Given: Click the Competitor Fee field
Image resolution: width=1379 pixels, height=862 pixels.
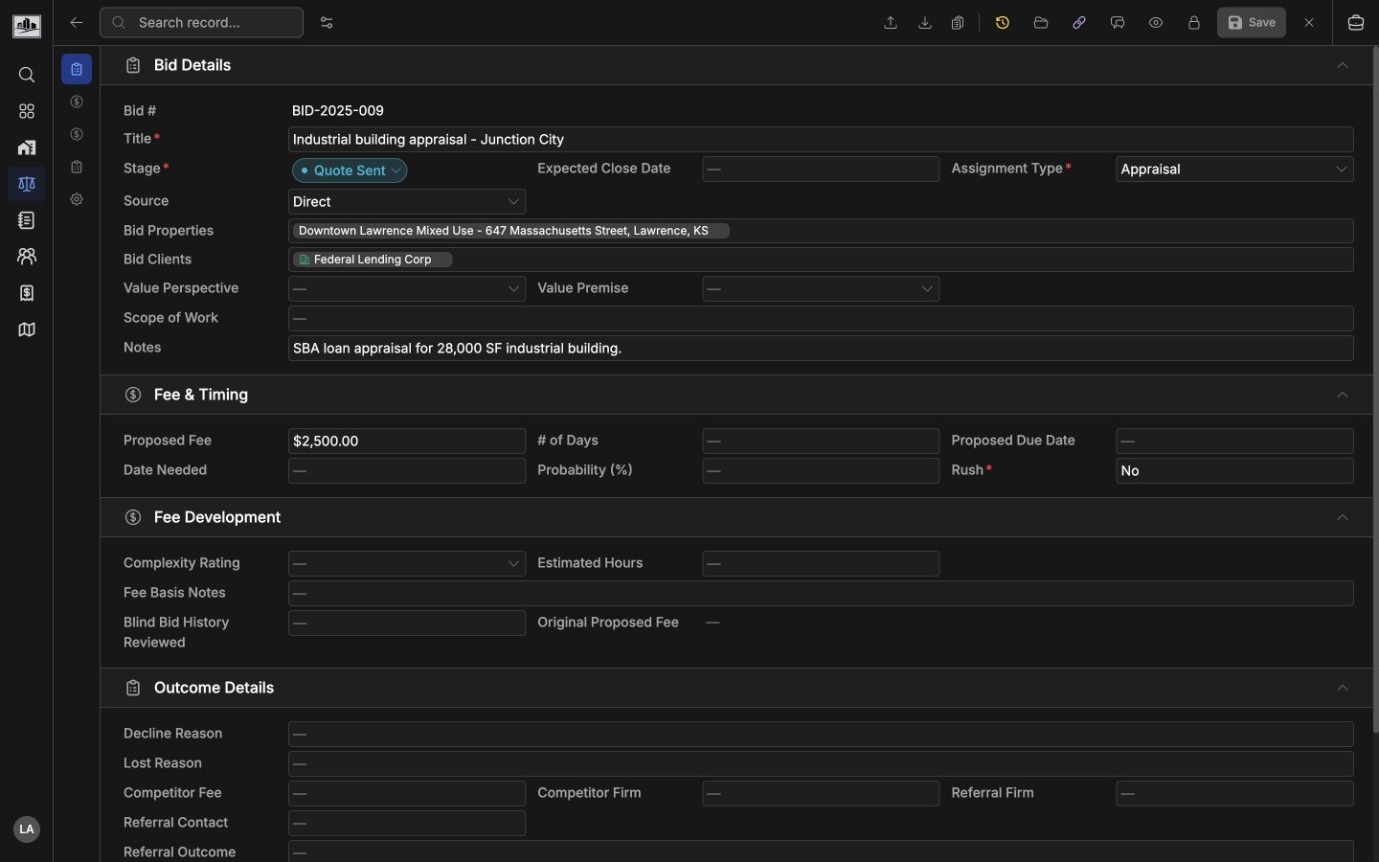Looking at the screenshot, I should click(407, 794).
